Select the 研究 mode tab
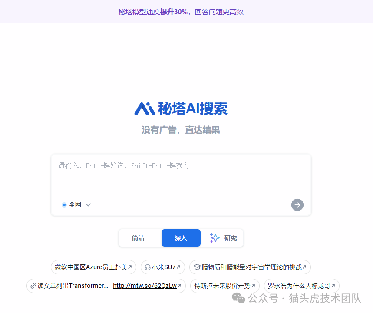This screenshot has width=373, height=313. click(x=223, y=238)
